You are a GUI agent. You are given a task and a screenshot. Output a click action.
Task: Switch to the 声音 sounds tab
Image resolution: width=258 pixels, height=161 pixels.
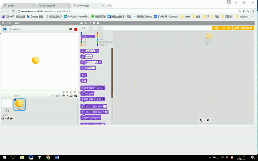[99, 28]
